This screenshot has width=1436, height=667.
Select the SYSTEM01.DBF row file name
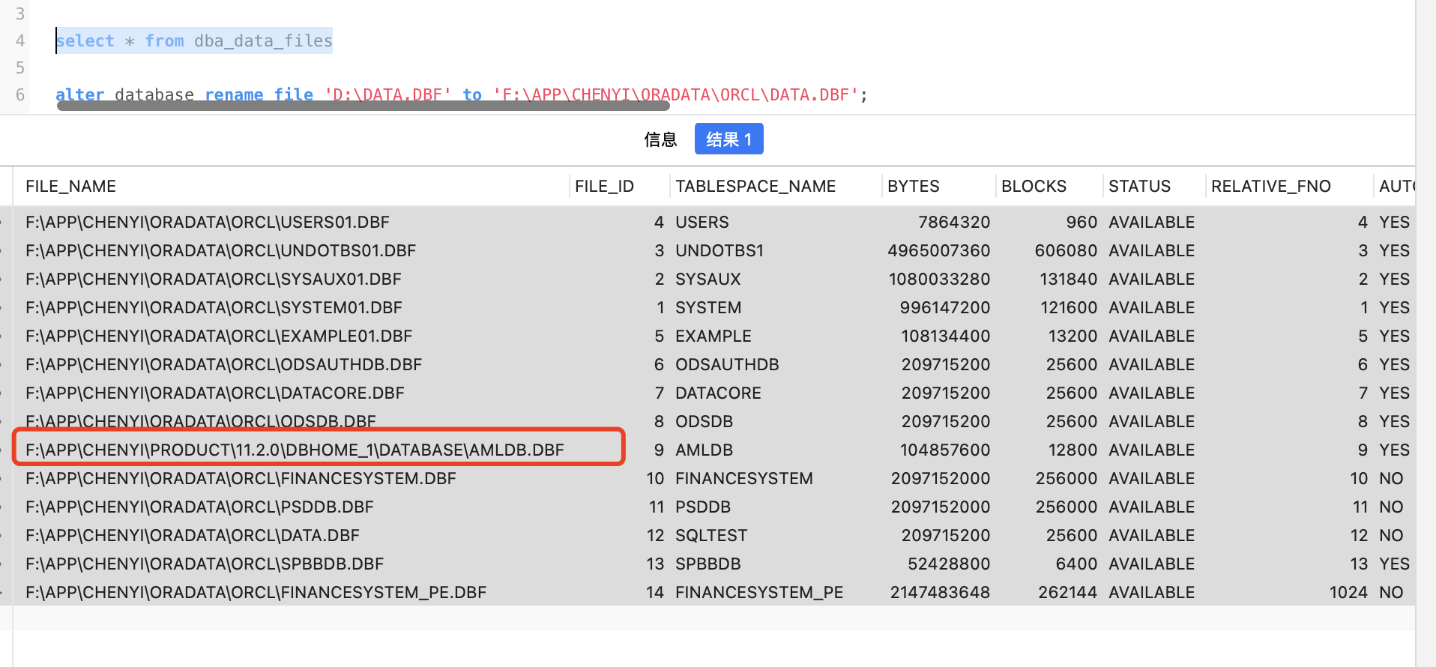tap(214, 307)
